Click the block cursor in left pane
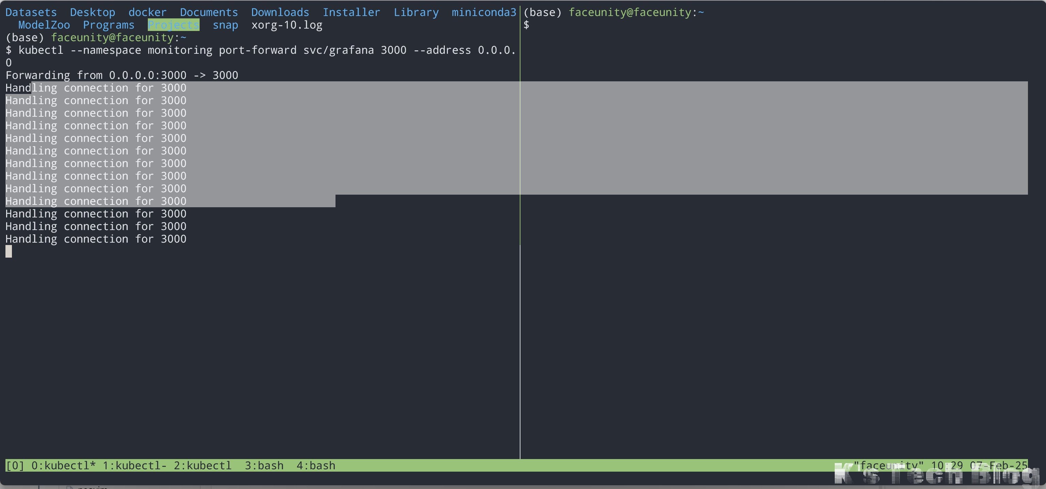1046x489 pixels. (x=9, y=251)
